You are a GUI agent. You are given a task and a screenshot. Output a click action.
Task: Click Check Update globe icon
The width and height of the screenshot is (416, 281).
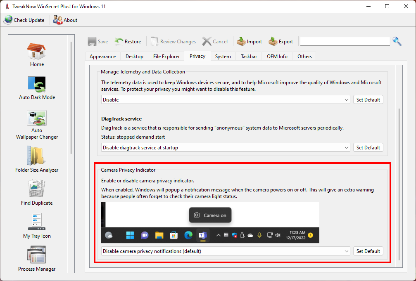[x=8, y=20]
